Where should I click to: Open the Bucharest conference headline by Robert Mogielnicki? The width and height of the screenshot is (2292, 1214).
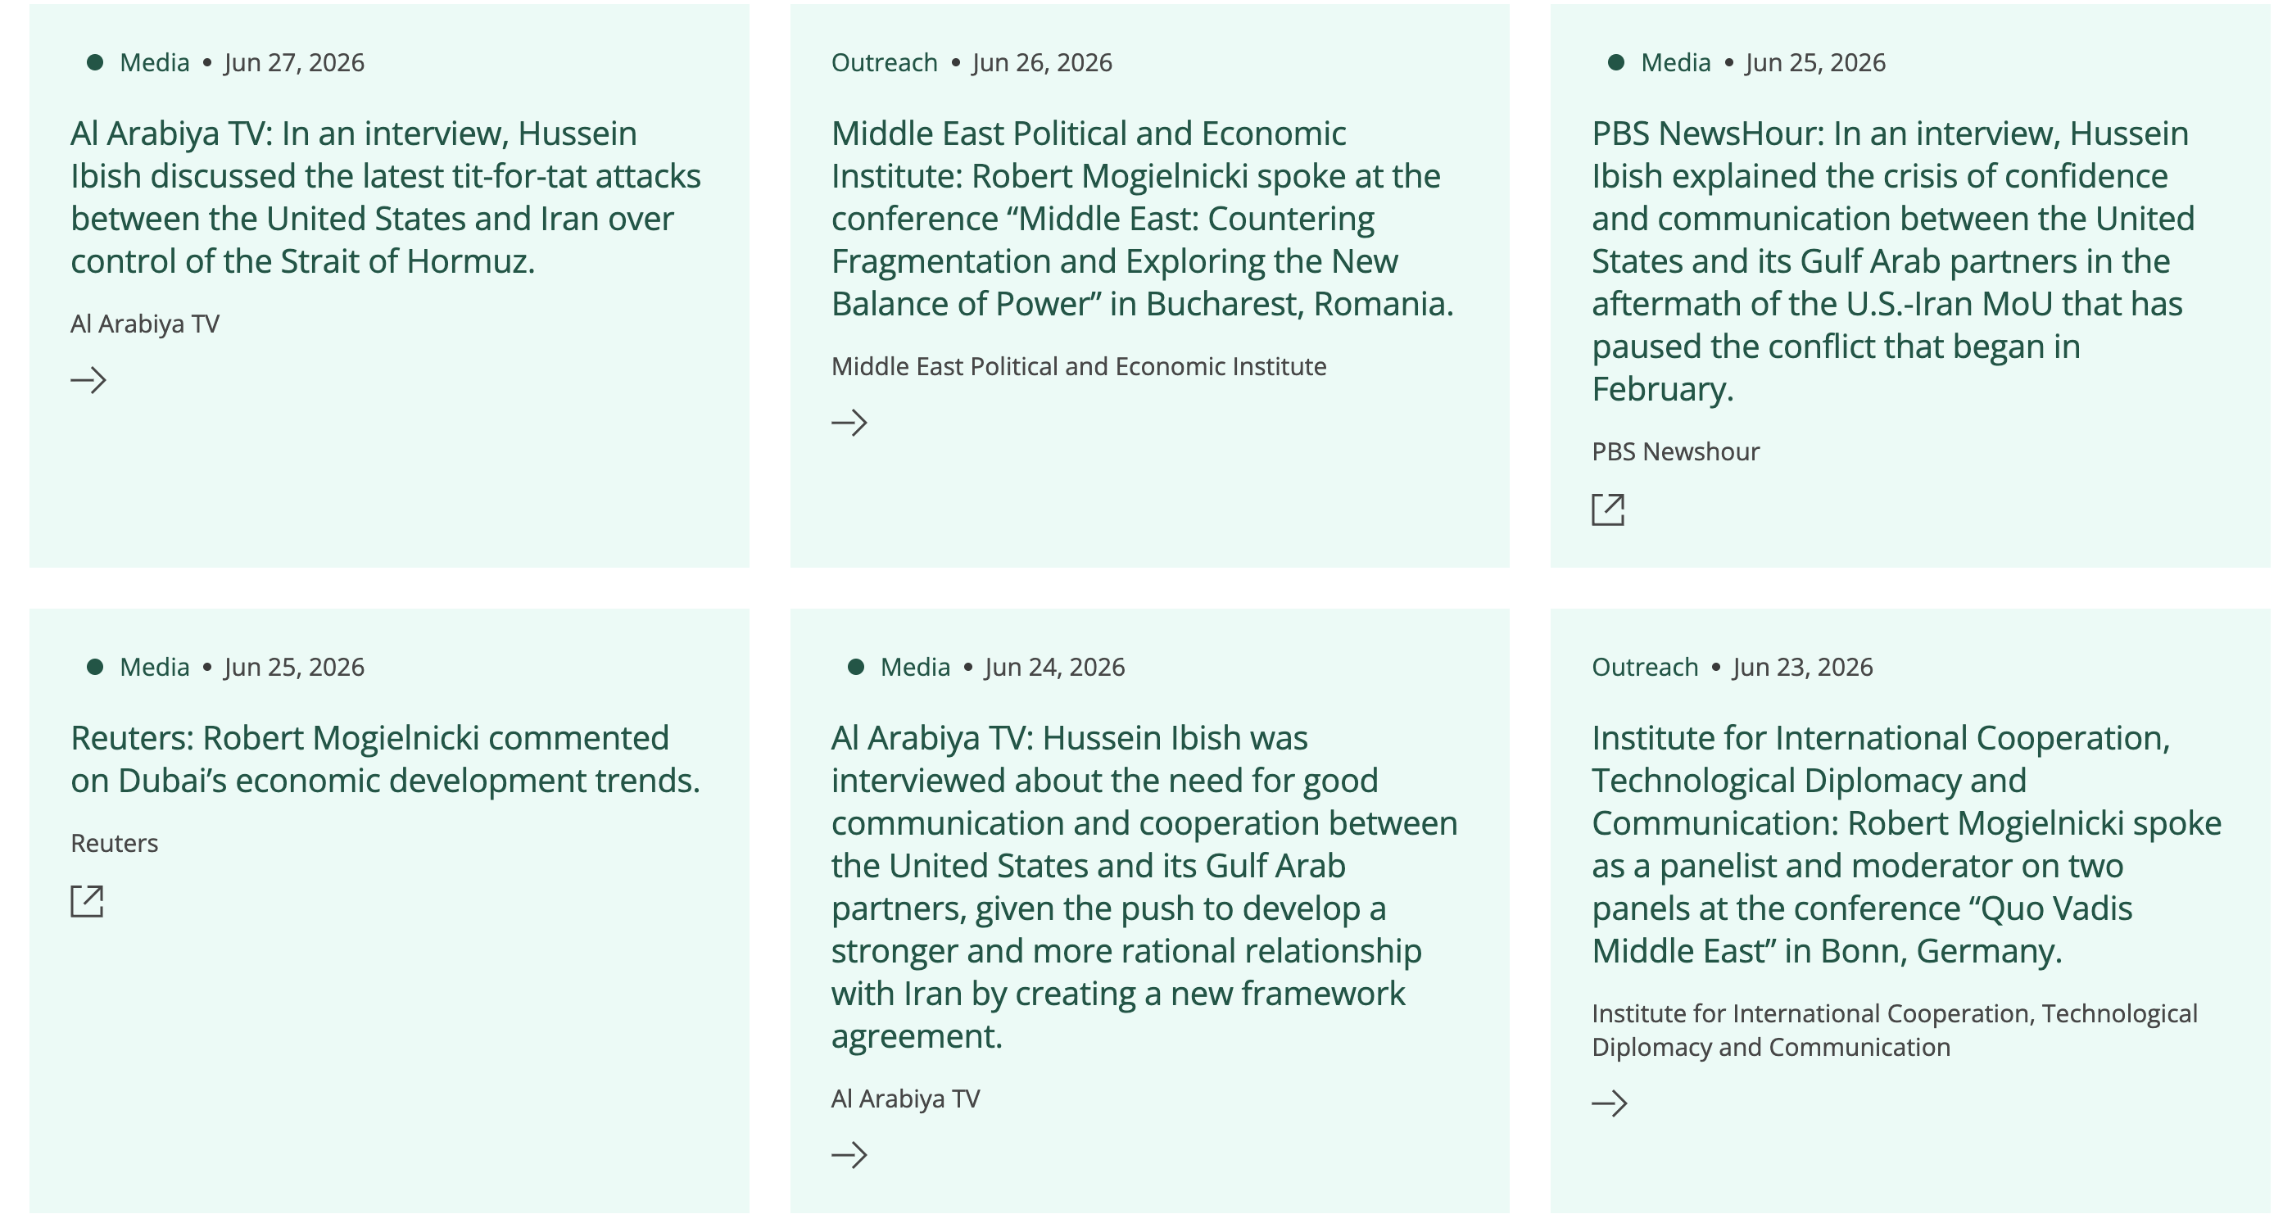click(x=1143, y=219)
